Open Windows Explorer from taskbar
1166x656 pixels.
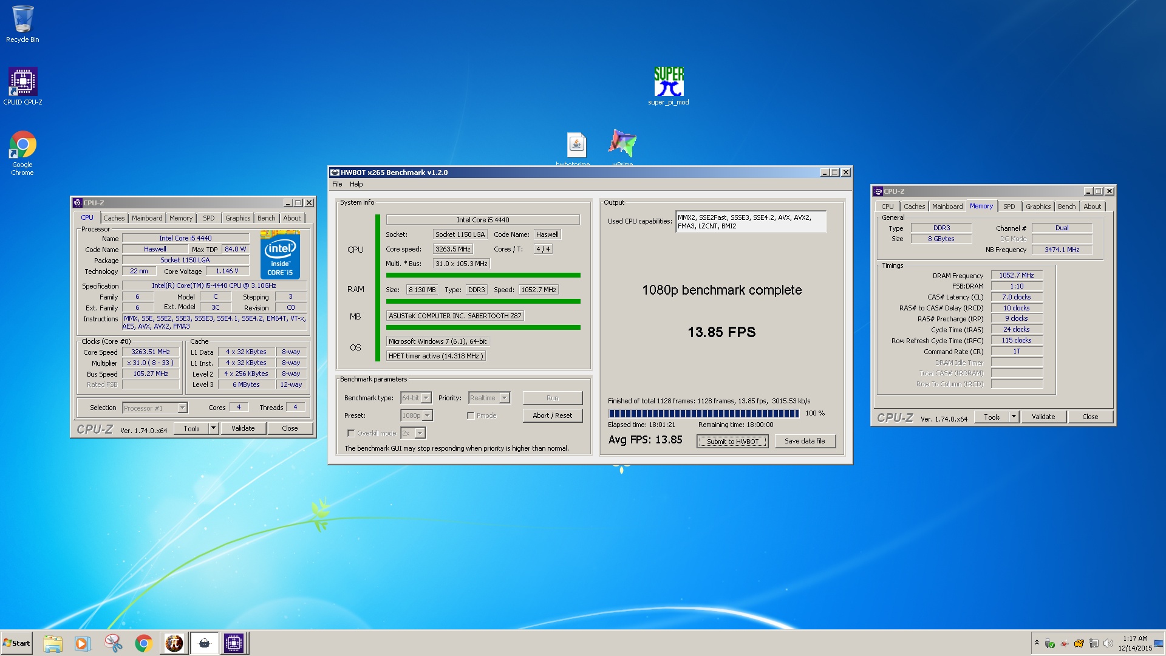coord(53,643)
